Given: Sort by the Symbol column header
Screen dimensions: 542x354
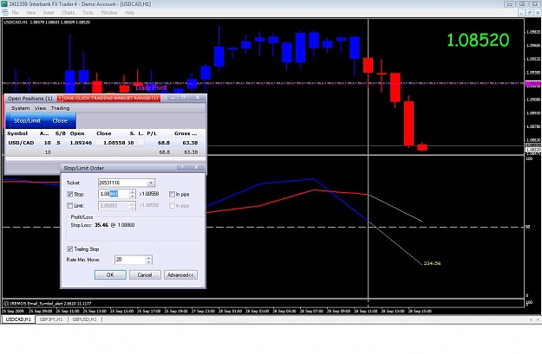Looking at the screenshot, I should [17, 133].
